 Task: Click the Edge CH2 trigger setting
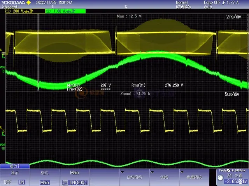coord(221,2)
